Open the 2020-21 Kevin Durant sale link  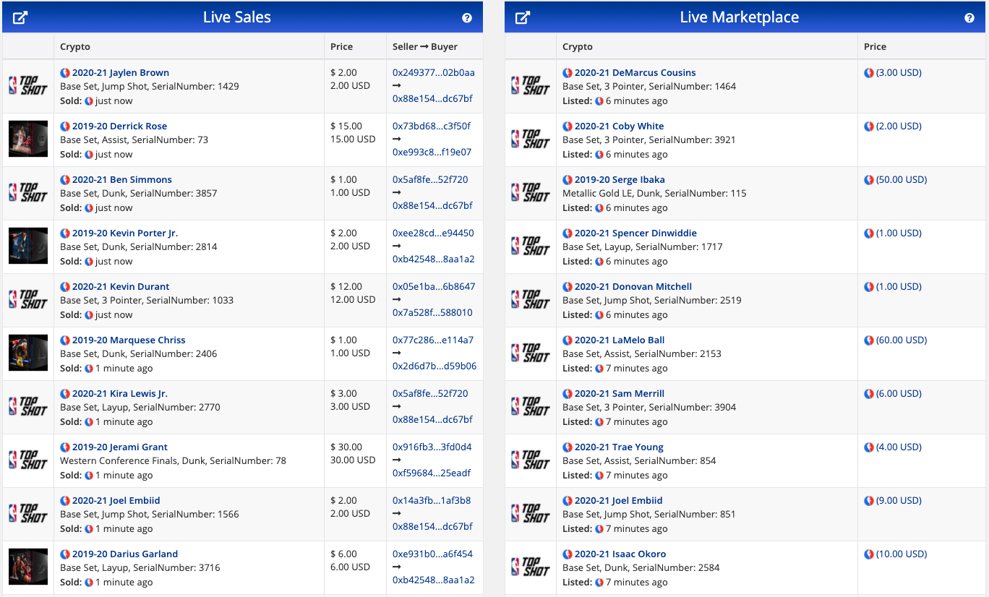[121, 287]
